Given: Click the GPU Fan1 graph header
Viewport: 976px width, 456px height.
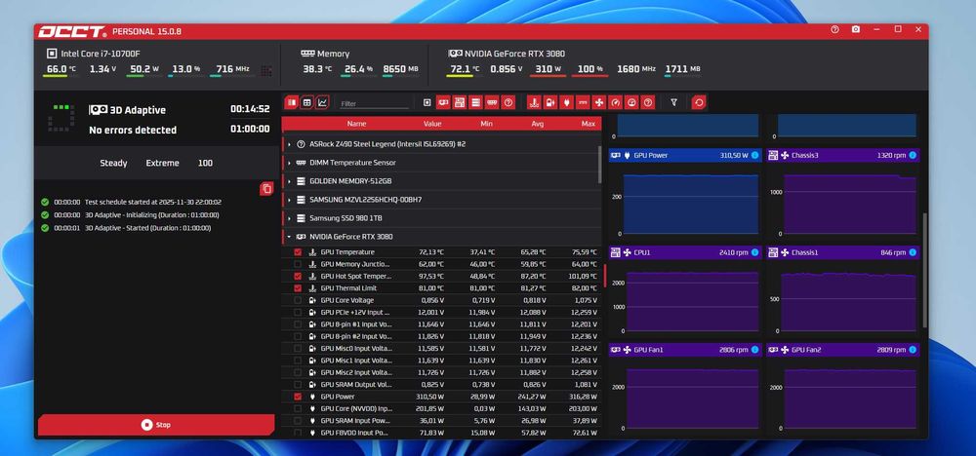Looking at the screenshot, I should click(685, 350).
